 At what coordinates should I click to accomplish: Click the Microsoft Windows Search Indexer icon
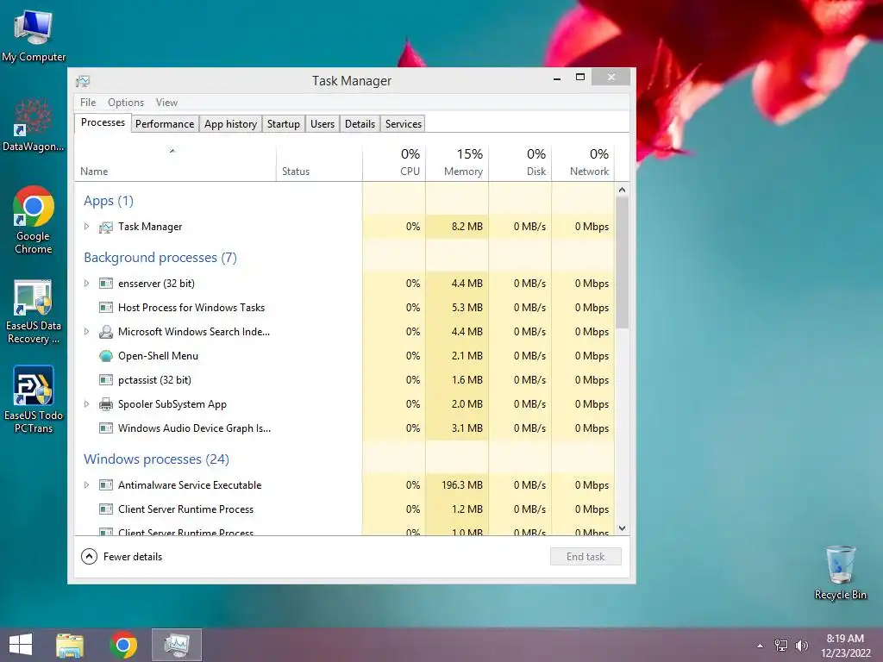coord(106,332)
